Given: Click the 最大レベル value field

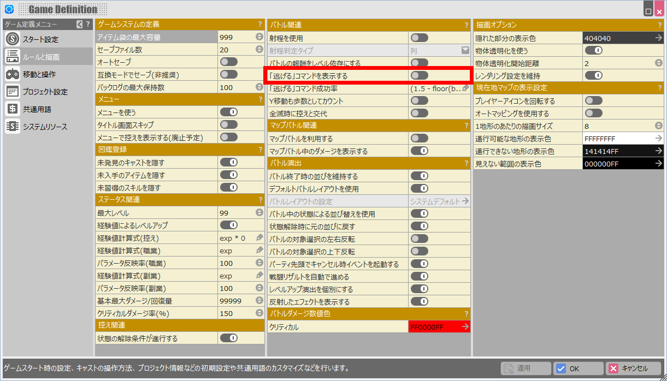Looking at the screenshot, I should (x=236, y=213).
